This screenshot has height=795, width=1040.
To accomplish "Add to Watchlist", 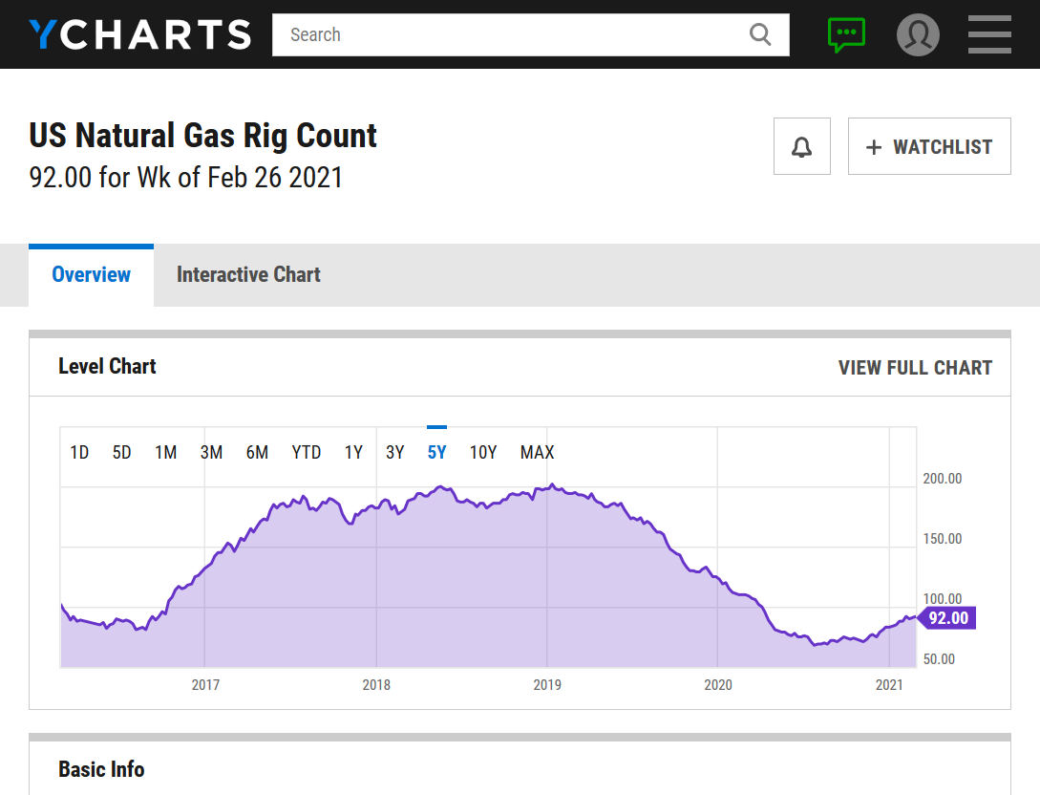I will pos(929,146).
